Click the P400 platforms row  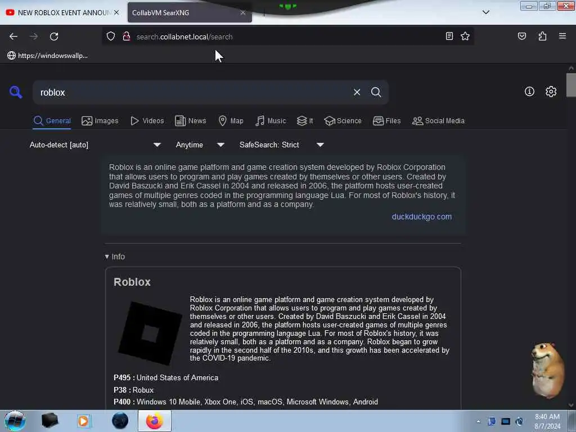pyautogui.click(x=246, y=402)
